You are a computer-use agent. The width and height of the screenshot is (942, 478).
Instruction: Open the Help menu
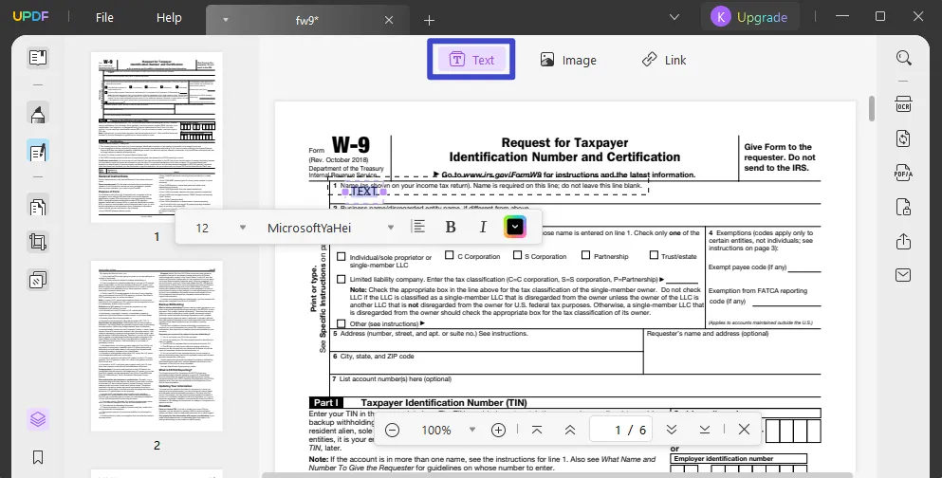tap(169, 17)
